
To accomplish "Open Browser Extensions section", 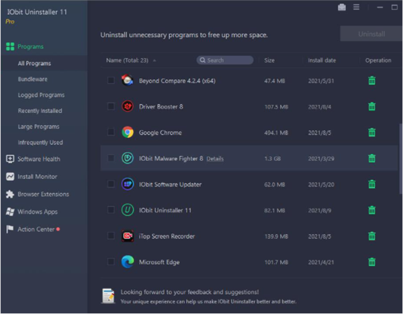I will 44,194.
